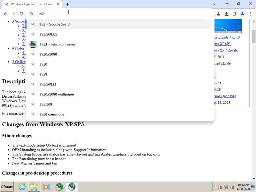Select the '1920 commons' suggestion
This screenshot has width=256, height=192.
pyautogui.click(x=118, y=114)
